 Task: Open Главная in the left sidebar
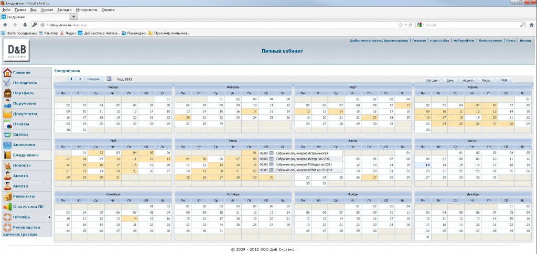pyautogui.click(x=27, y=72)
